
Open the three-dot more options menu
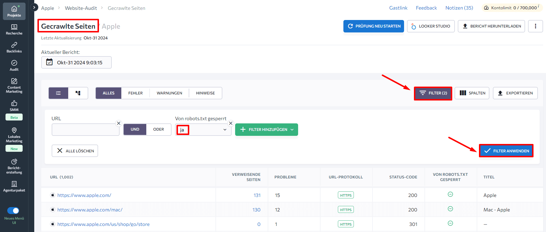click(535, 26)
